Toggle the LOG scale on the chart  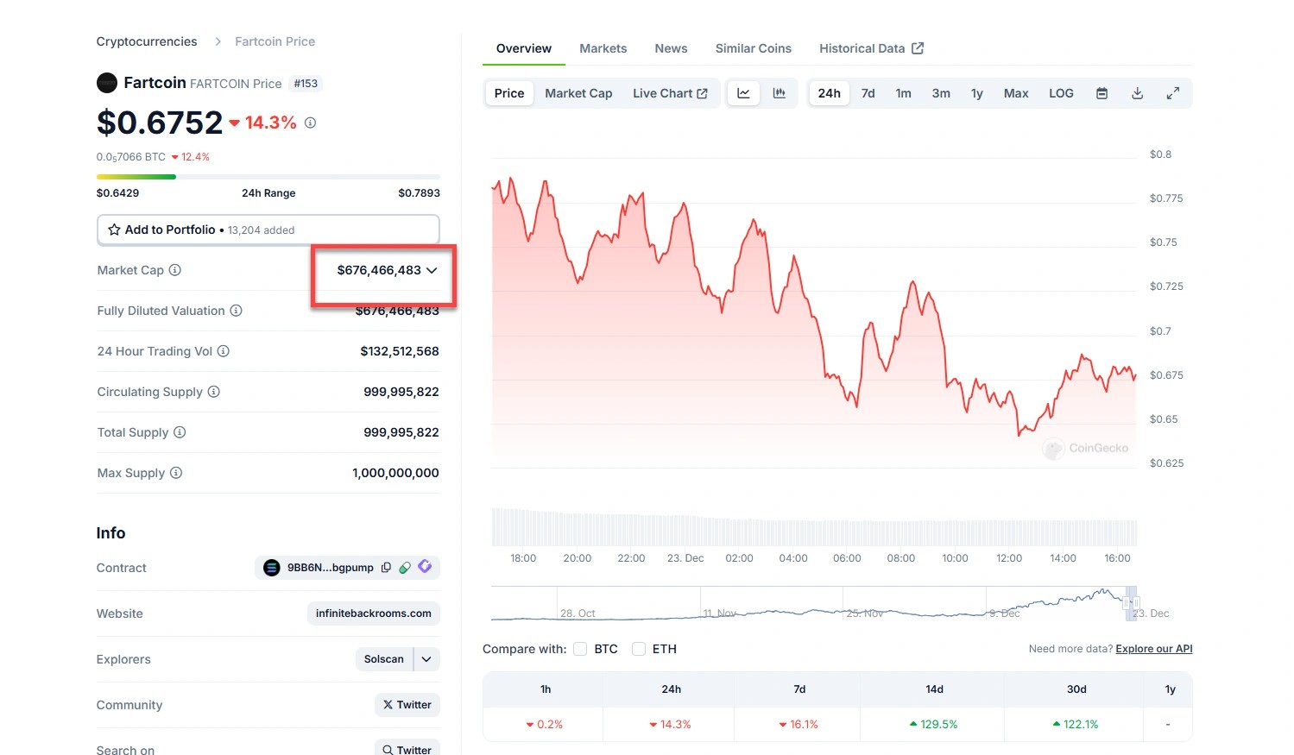click(x=1061, y=93)
